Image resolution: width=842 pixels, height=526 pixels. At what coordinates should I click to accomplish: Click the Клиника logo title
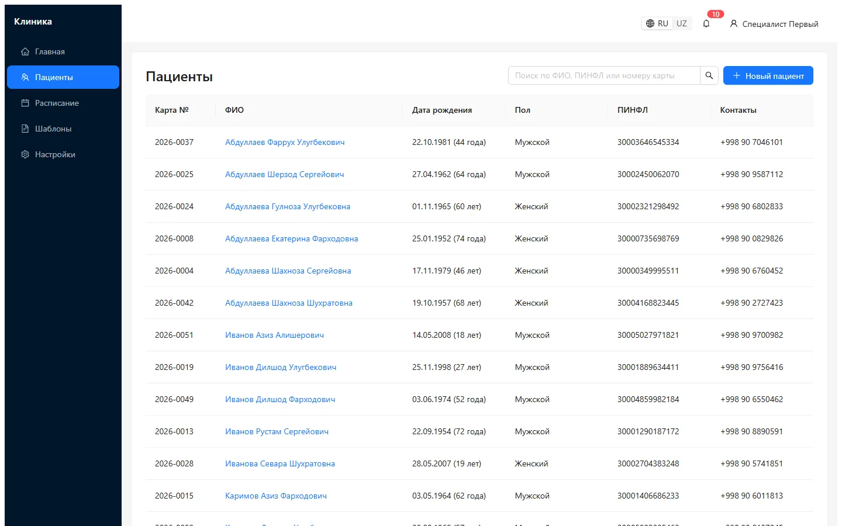pos(33,21)
